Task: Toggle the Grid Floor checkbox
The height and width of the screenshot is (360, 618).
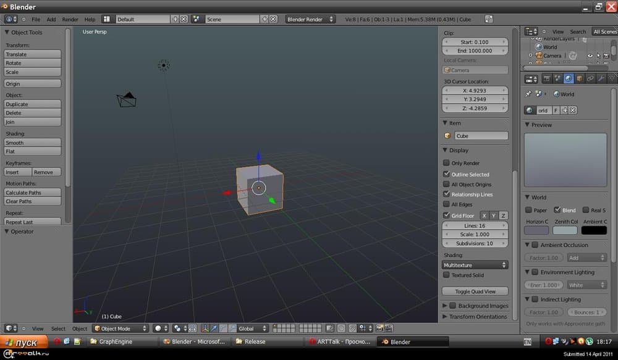Action: pos(446,215)
